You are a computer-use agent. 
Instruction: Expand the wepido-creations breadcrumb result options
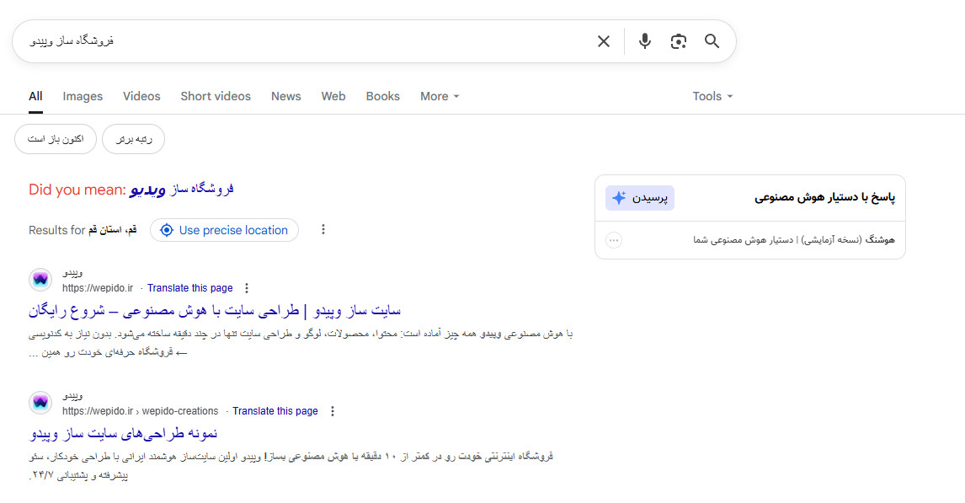[333, 411]
